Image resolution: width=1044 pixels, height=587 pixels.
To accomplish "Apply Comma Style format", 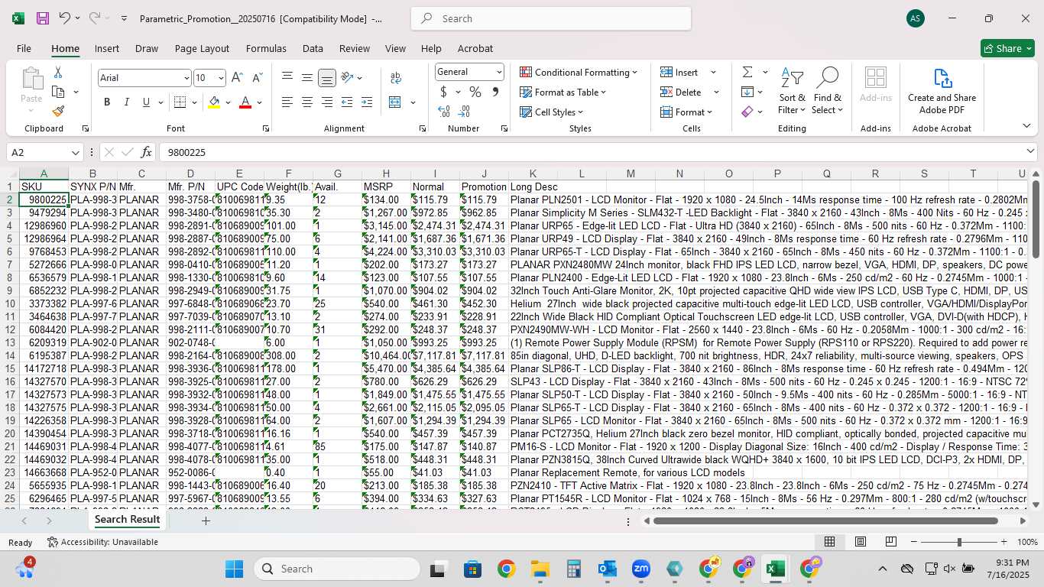I will click(x=495, y=92).
